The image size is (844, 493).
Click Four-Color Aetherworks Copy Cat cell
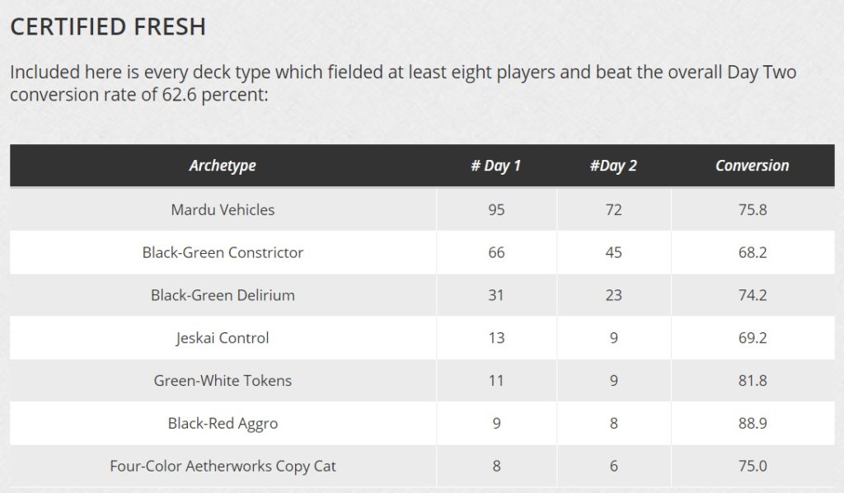click(223, 466)
